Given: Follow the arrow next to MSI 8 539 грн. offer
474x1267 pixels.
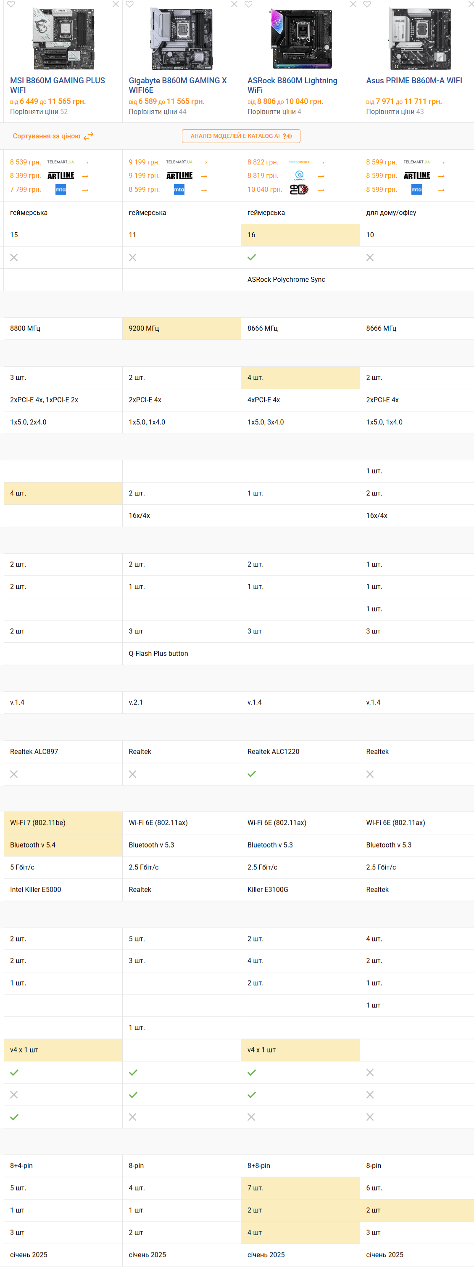Looking at the screenshot, I should coord(85,162).
